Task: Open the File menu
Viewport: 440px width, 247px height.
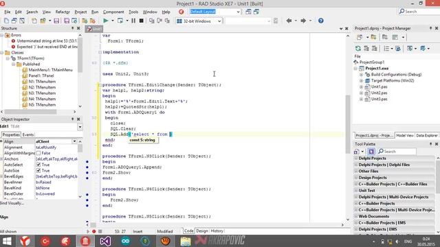Action: point(8,12)
